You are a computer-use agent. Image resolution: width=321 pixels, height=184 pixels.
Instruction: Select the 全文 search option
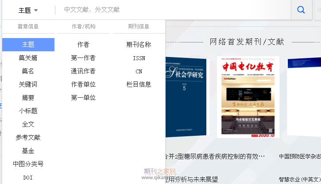click(x=28, y=124)
